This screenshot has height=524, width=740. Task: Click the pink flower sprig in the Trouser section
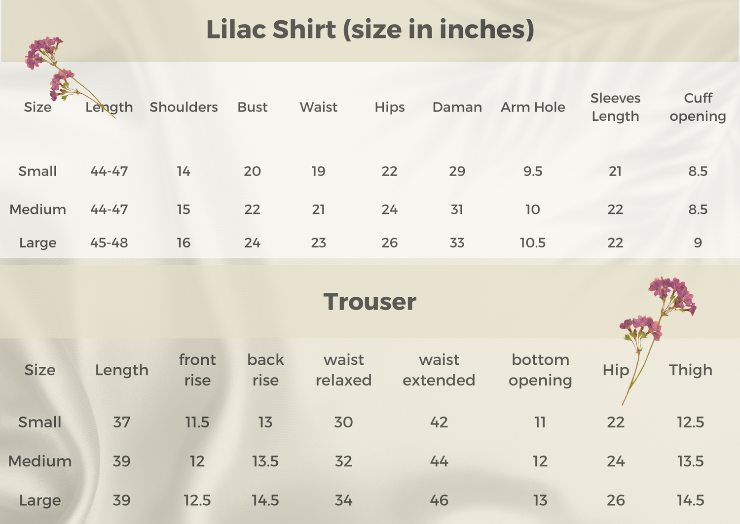659,315
